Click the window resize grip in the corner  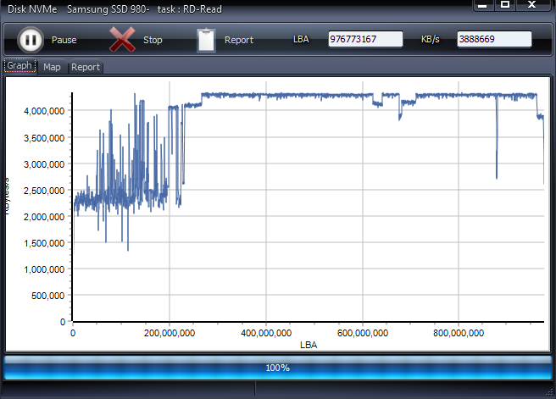point(550,392)
